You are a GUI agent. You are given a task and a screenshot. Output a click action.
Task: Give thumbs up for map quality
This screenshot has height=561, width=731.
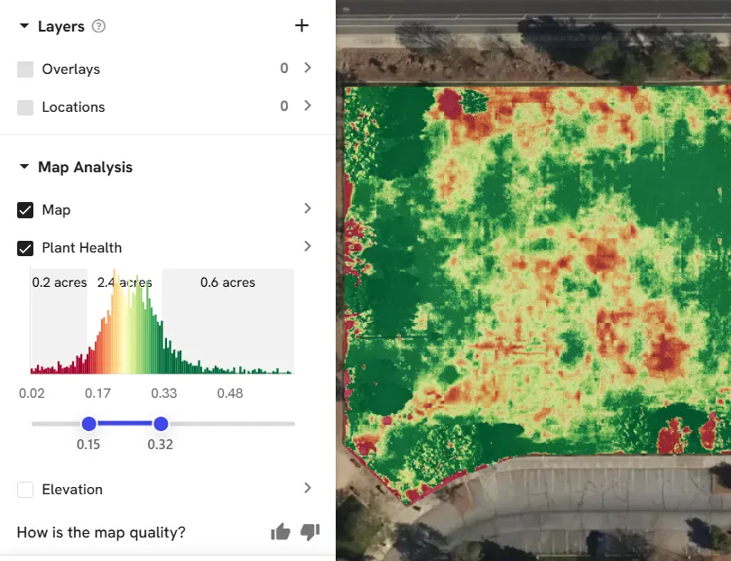coord(281,531)
